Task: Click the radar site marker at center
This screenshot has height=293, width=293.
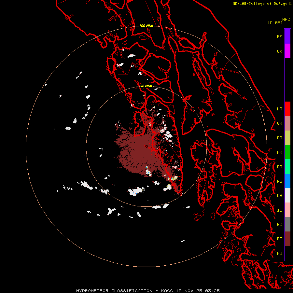Action: 146,146
